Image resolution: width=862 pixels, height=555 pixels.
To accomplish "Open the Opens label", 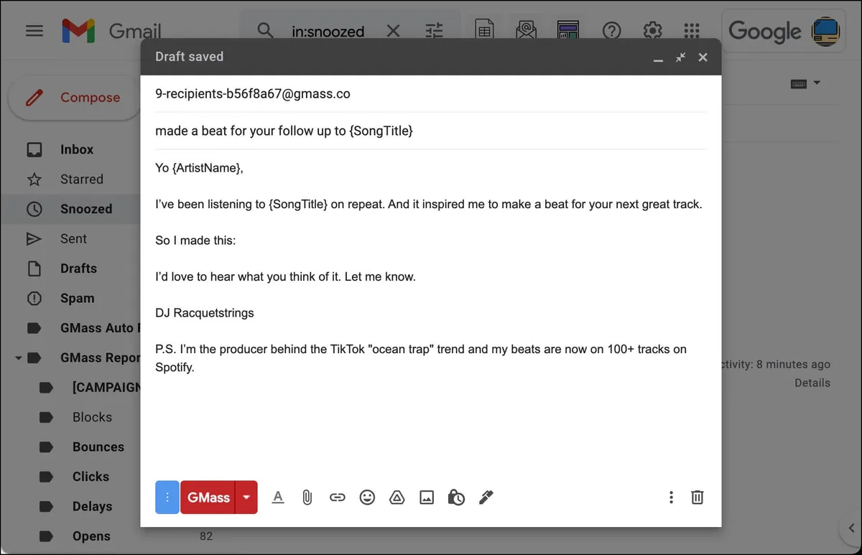I will click(x=91, y=536).
